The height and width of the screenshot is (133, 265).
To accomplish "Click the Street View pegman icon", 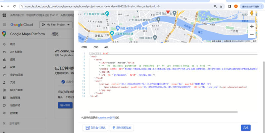I will click(x=252, y=13).
